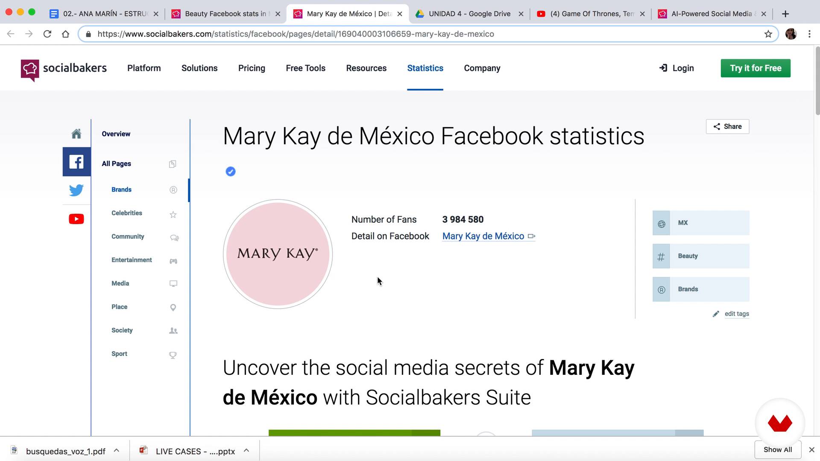Click the edit tags link
Viewport: 820px width, 461px height.
[x=737, y=314]
